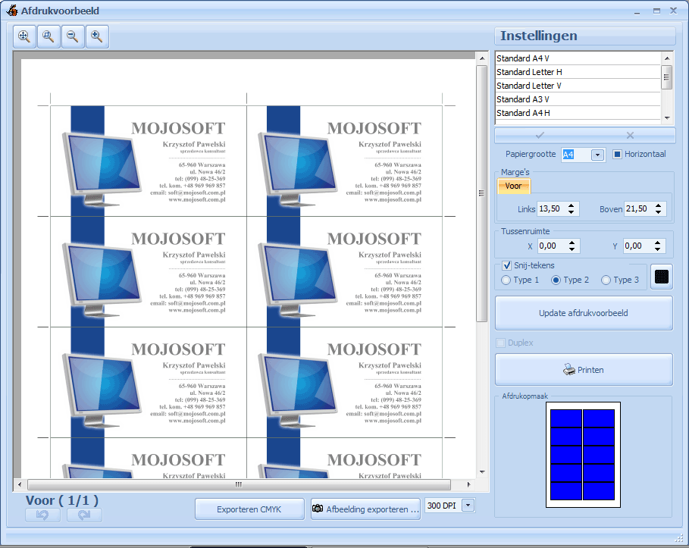Decrease the Boven margin value
Screen dimensions: 689x548
coord(658,211)
